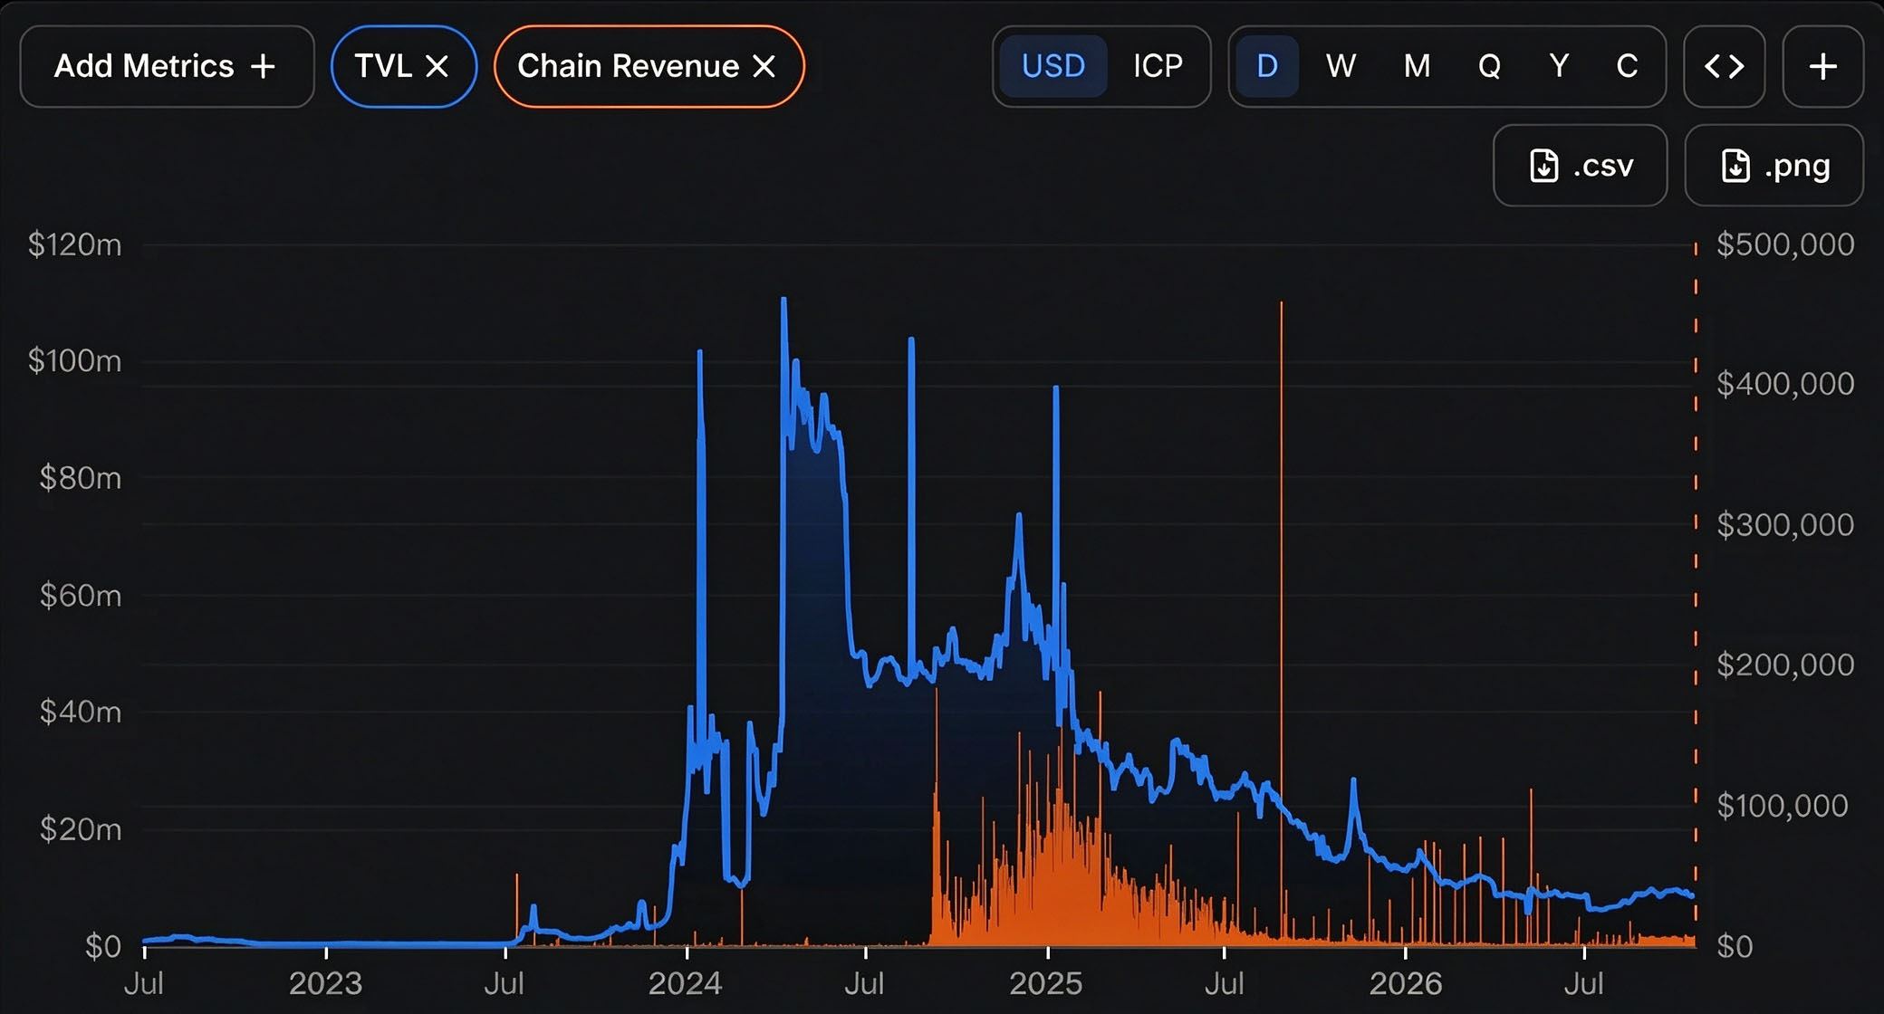
Task: Download chart data as .csv
Action: (1580, 166)
